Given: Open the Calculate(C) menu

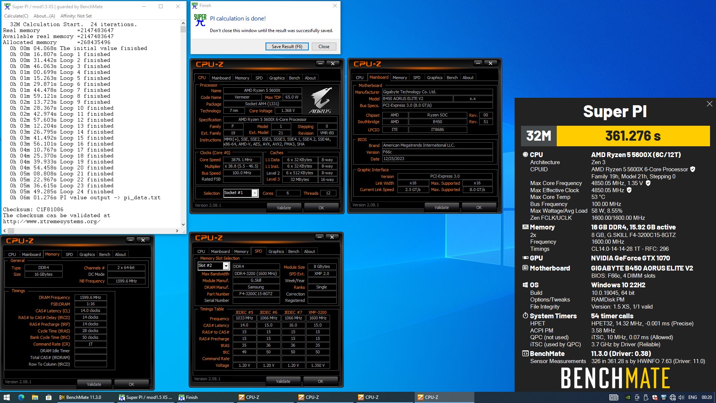Looking at the screenshot, I should (16, 16).
